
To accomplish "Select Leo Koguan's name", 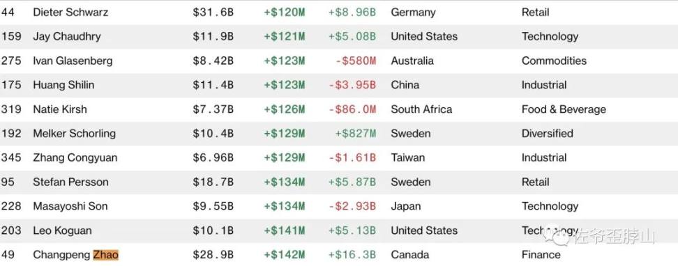I will pyautogui.click(x=62, y=230).
